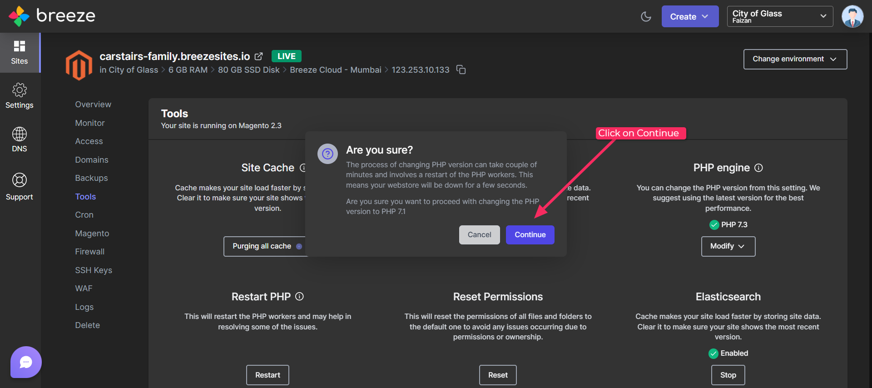This screenshot has width=872, height=388.
Task: Click '6 GB RAM' text
Action: click(x=188, y=70)
